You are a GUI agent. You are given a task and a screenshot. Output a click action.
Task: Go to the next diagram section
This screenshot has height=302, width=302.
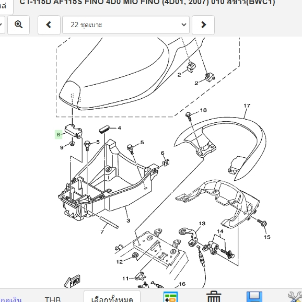pyautogui.click(x=203, y=25)
